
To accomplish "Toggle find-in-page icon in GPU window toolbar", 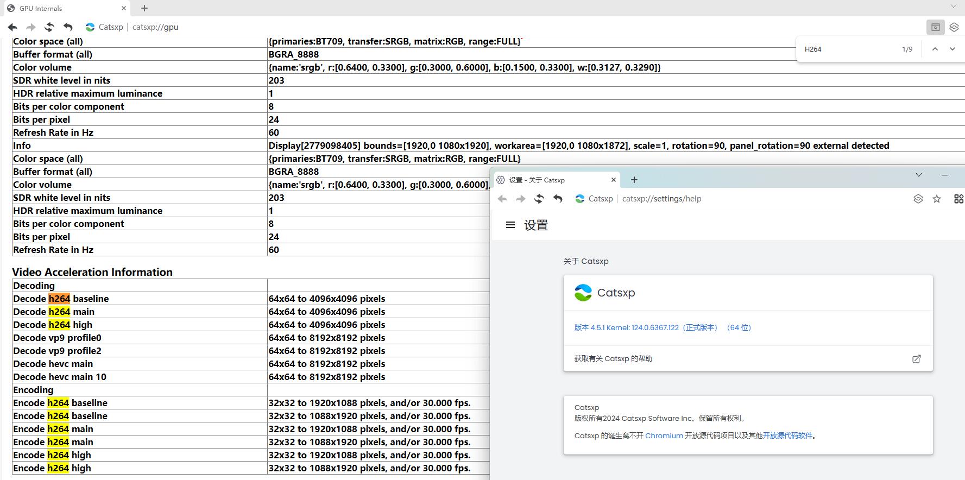I will click(x=935, y=27).
